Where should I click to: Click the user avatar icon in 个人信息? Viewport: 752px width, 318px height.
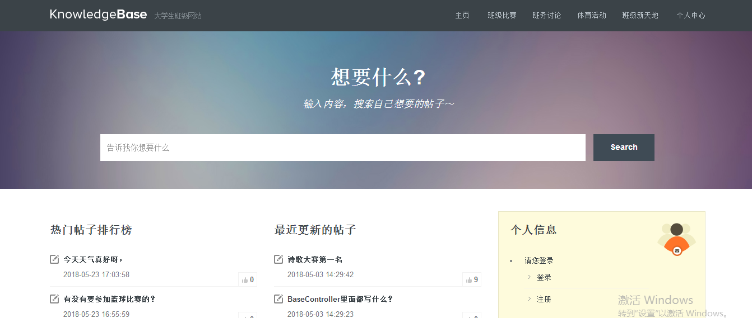point(676,239)
